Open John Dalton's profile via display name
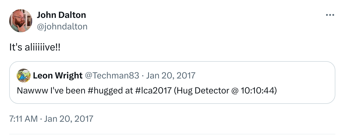The width and height of the screenshot is (344, 135). [x=61, y=15]
